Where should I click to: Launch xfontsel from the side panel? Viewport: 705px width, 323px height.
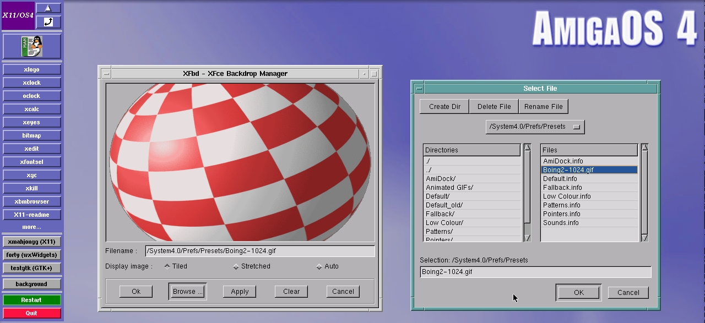[31, 162]
